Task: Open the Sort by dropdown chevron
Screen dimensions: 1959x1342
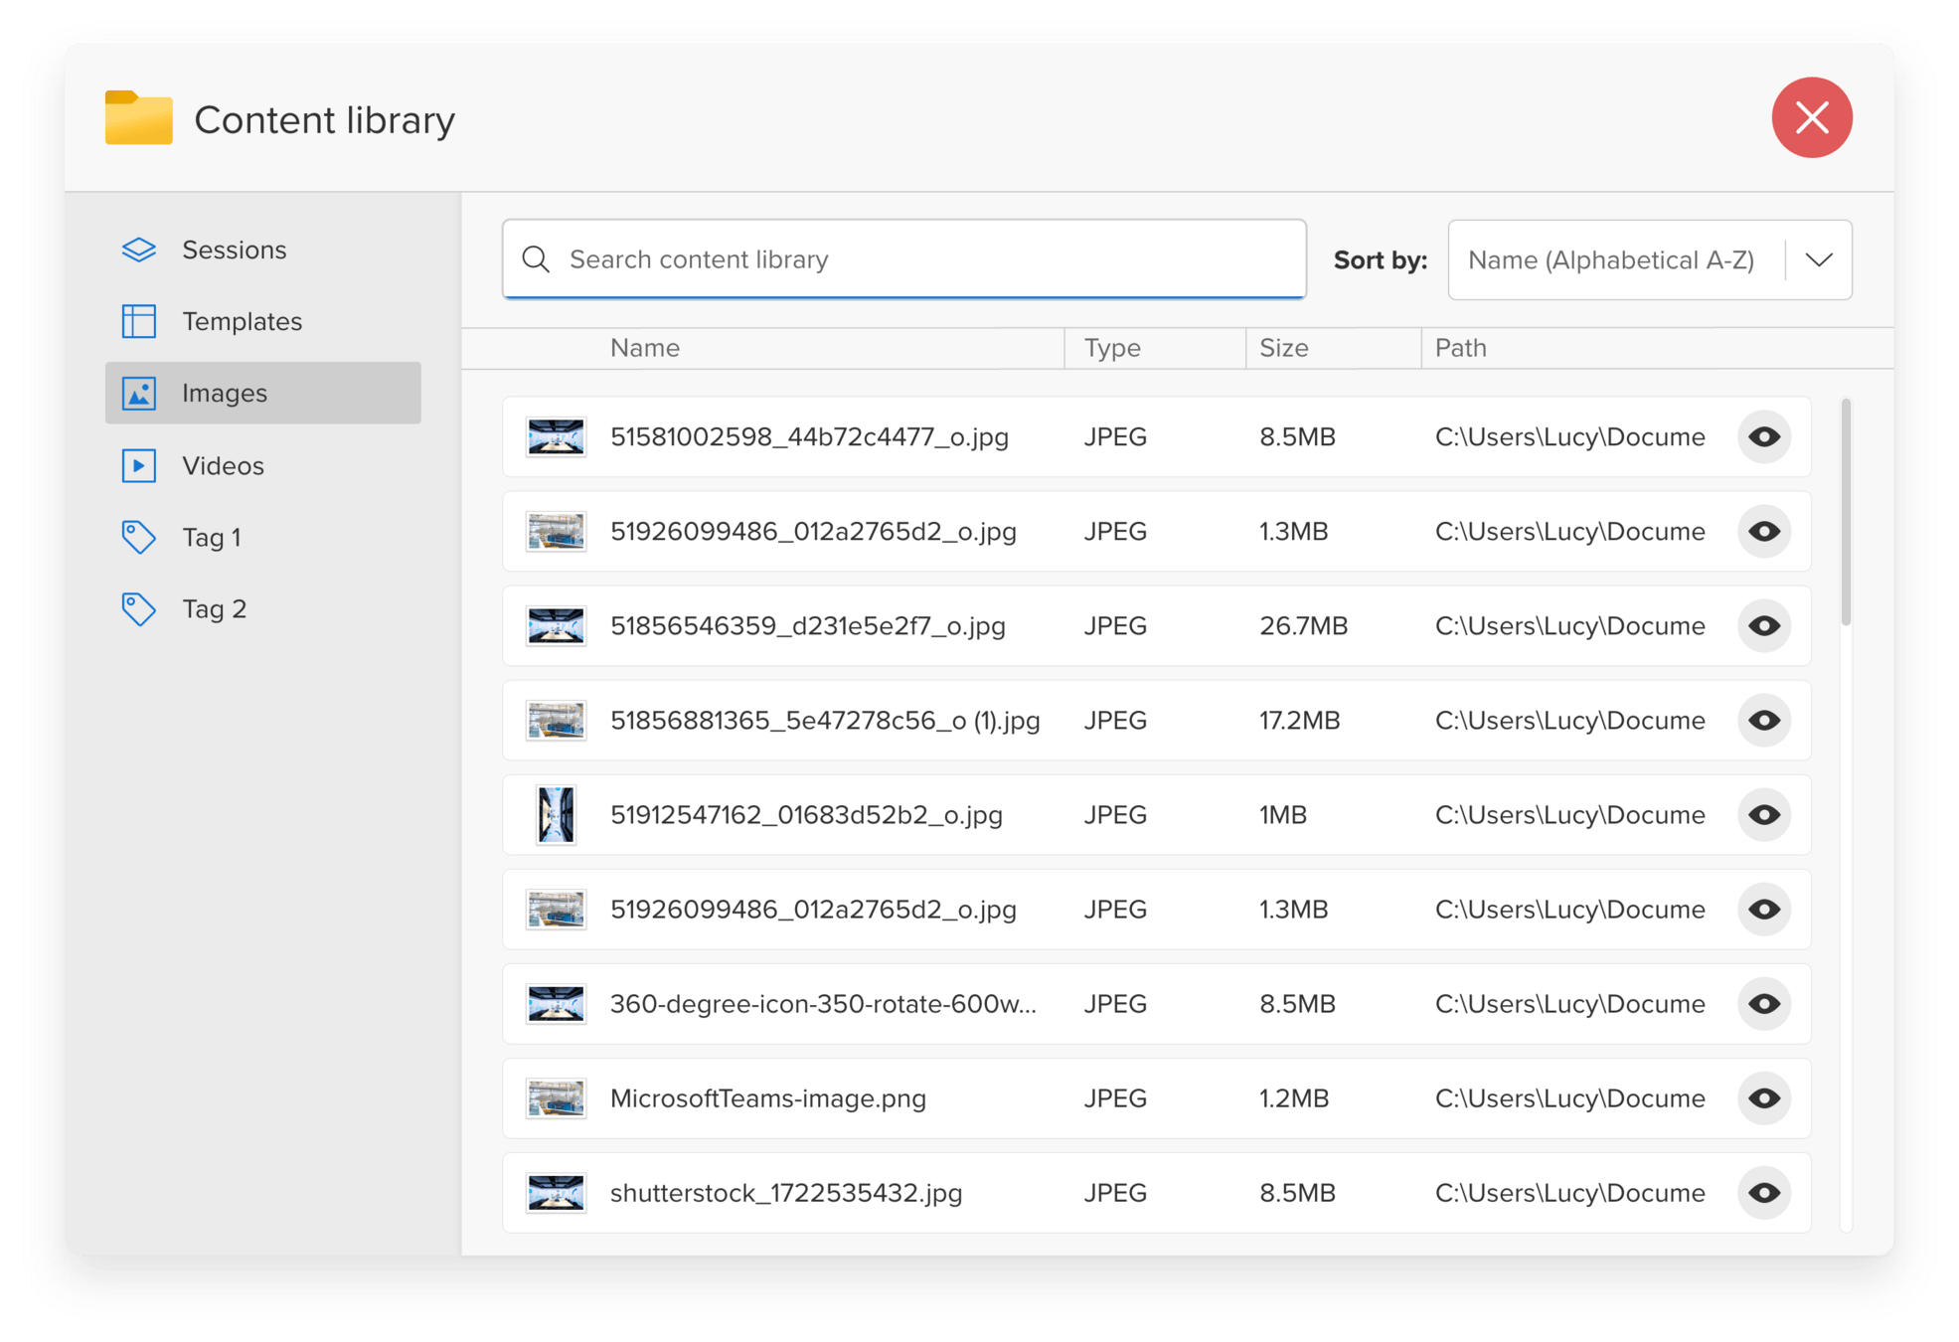Action: (x=1818, y=260)
